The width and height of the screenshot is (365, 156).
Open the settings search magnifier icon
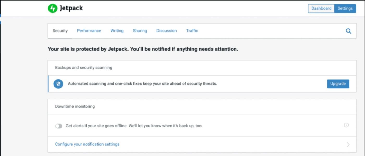[x=348, y=31]
